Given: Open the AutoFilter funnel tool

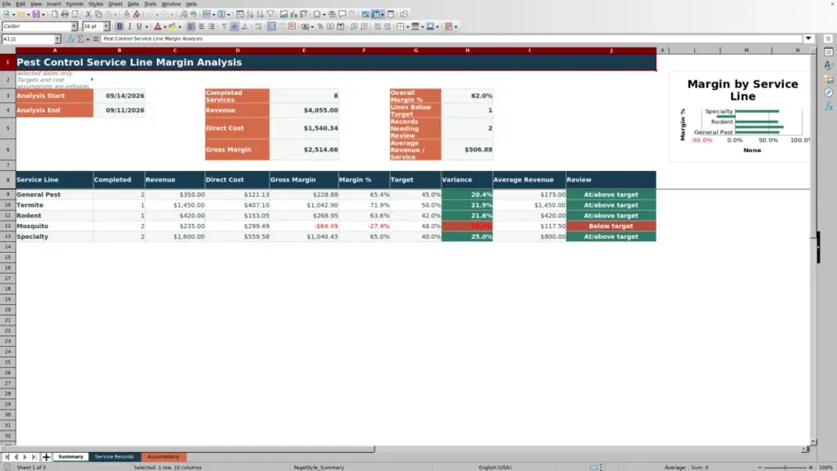Looking at the screenshot, I should pos(270,15).
